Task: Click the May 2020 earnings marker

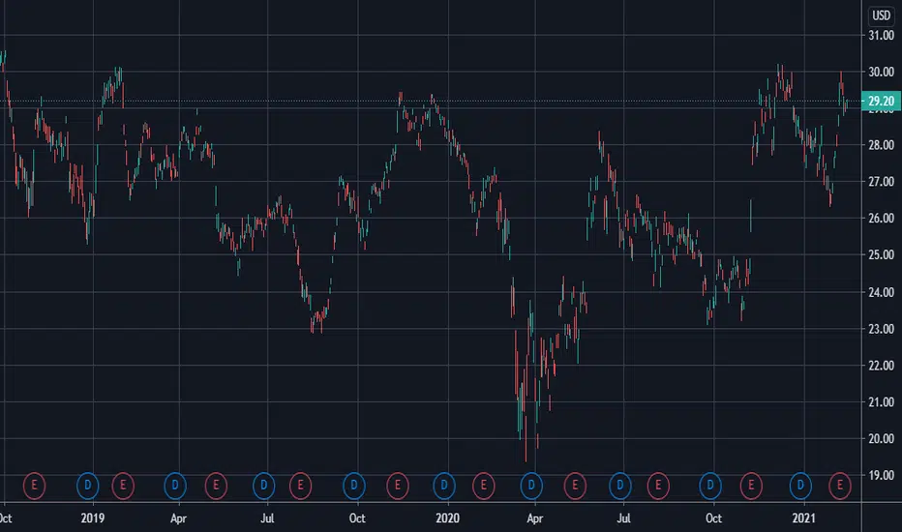Action: (575, 486)
